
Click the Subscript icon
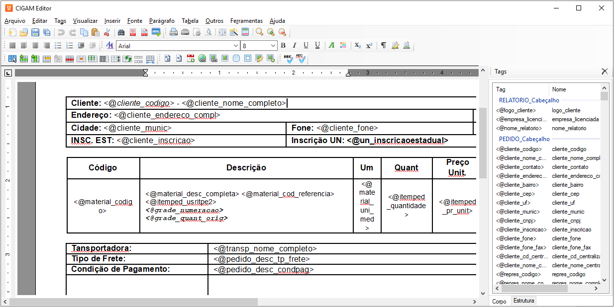pos(357,46)
